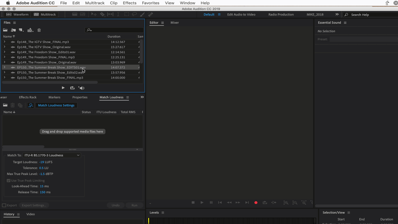The width and height of the screenshot is (398, 224).
Task: Toggle the spectral frequency display icon
Action: click(75, 14)
